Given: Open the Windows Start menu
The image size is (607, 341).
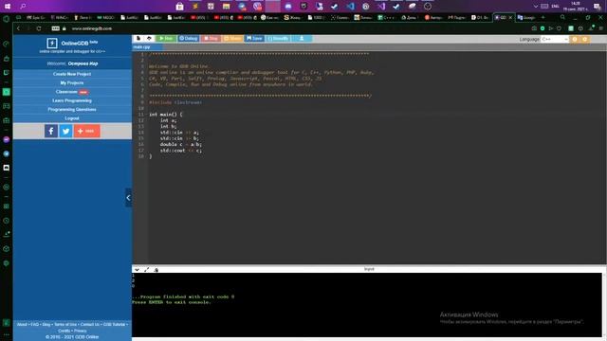Looking at the screenshot, I should pyautogui.click(x=8, y=7).
